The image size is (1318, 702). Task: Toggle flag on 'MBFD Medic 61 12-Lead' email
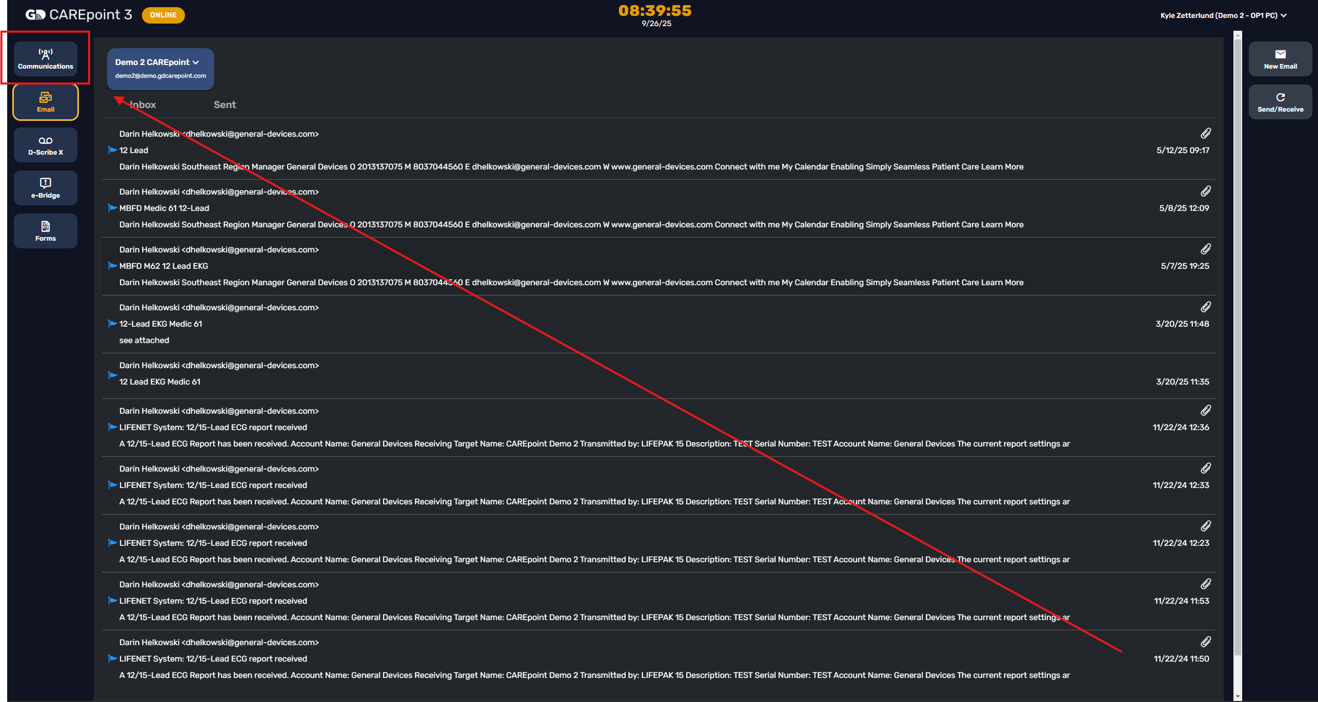113,208
